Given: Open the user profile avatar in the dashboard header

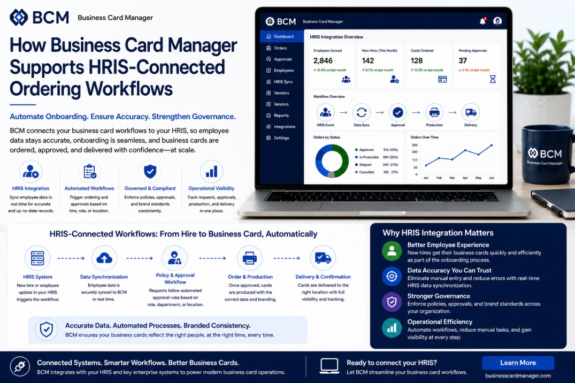Looking at the screenshot, I should [497, 21].
